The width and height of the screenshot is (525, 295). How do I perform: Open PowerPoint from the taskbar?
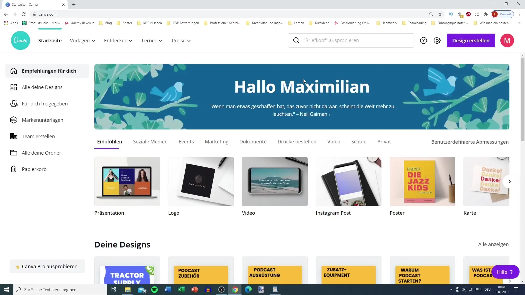coord(194,290)
